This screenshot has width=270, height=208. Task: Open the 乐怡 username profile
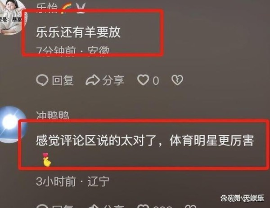47,8
